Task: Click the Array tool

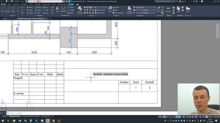Action: 46,13
